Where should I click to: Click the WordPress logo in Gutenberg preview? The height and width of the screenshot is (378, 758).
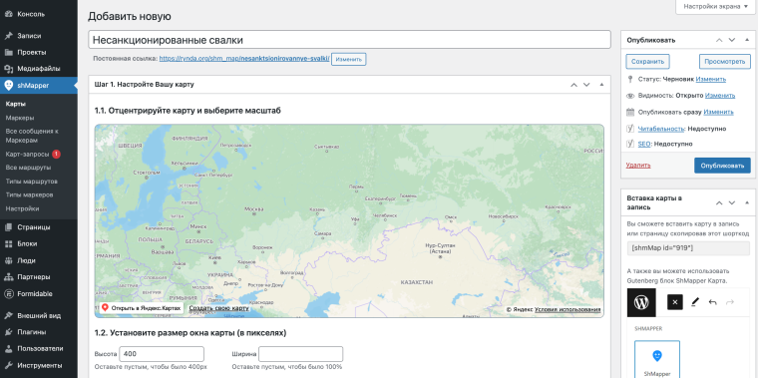(x=641, y=302)
